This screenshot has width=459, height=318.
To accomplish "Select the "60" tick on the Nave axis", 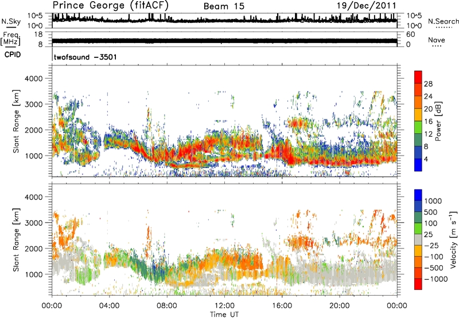I will point(410,34).
